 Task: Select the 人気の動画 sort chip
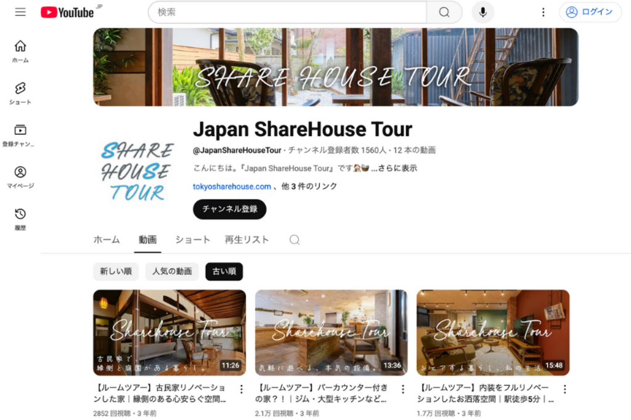click(x=172, y=272)
